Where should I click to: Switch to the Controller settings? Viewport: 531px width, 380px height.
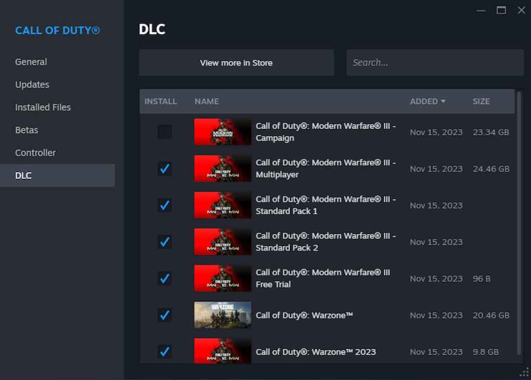click(x=35, y=153)
